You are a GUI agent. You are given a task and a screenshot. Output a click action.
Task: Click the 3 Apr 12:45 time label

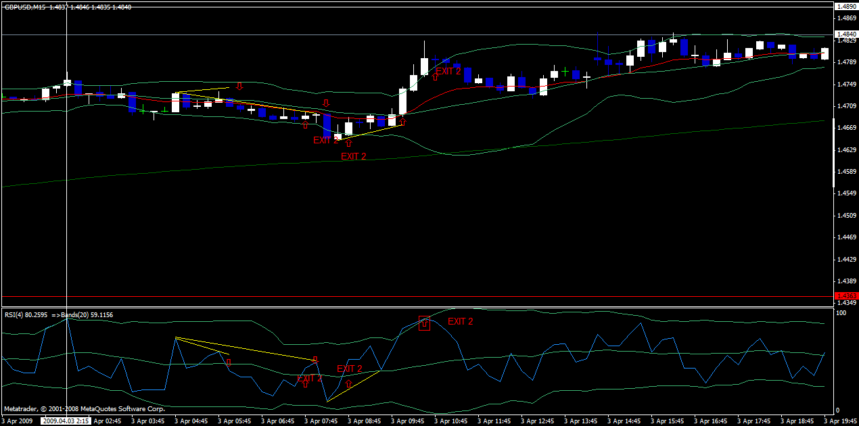pyautogui.click(x=536, y=421)
